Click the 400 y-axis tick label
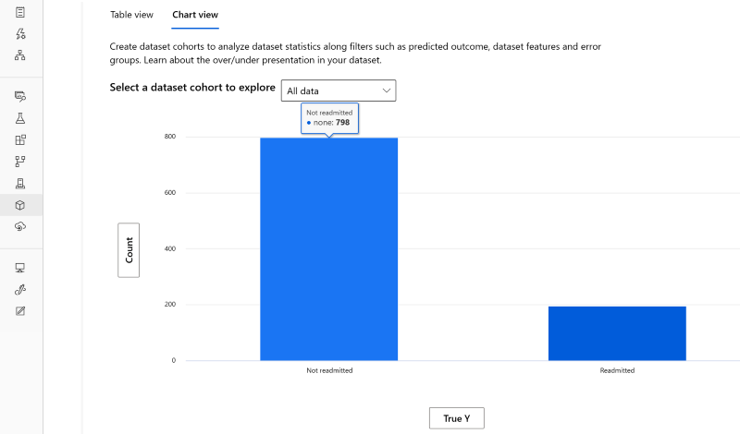This screenshot has width=740, height=434. pos(170,248)
